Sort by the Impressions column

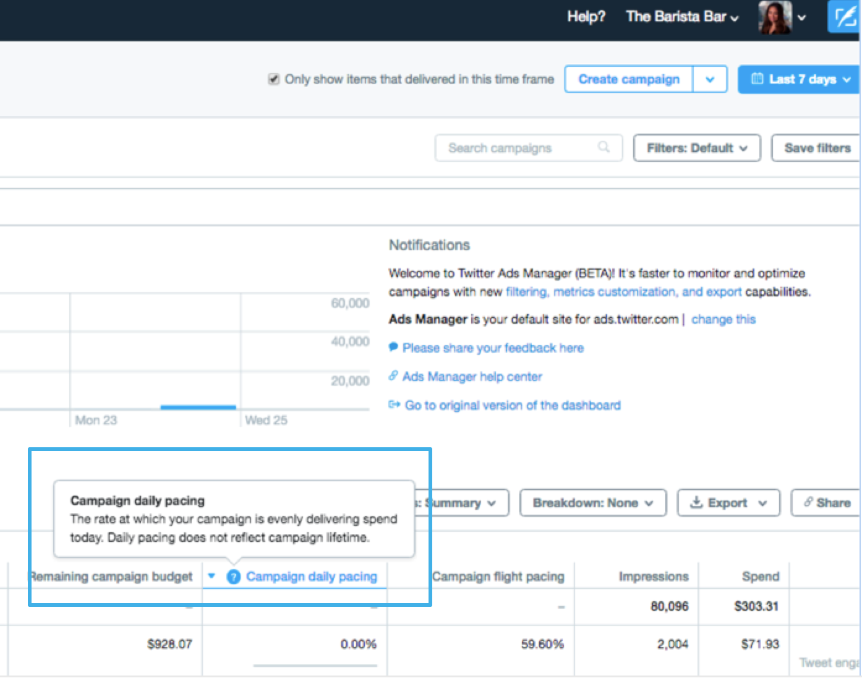(x=654, y=577)
